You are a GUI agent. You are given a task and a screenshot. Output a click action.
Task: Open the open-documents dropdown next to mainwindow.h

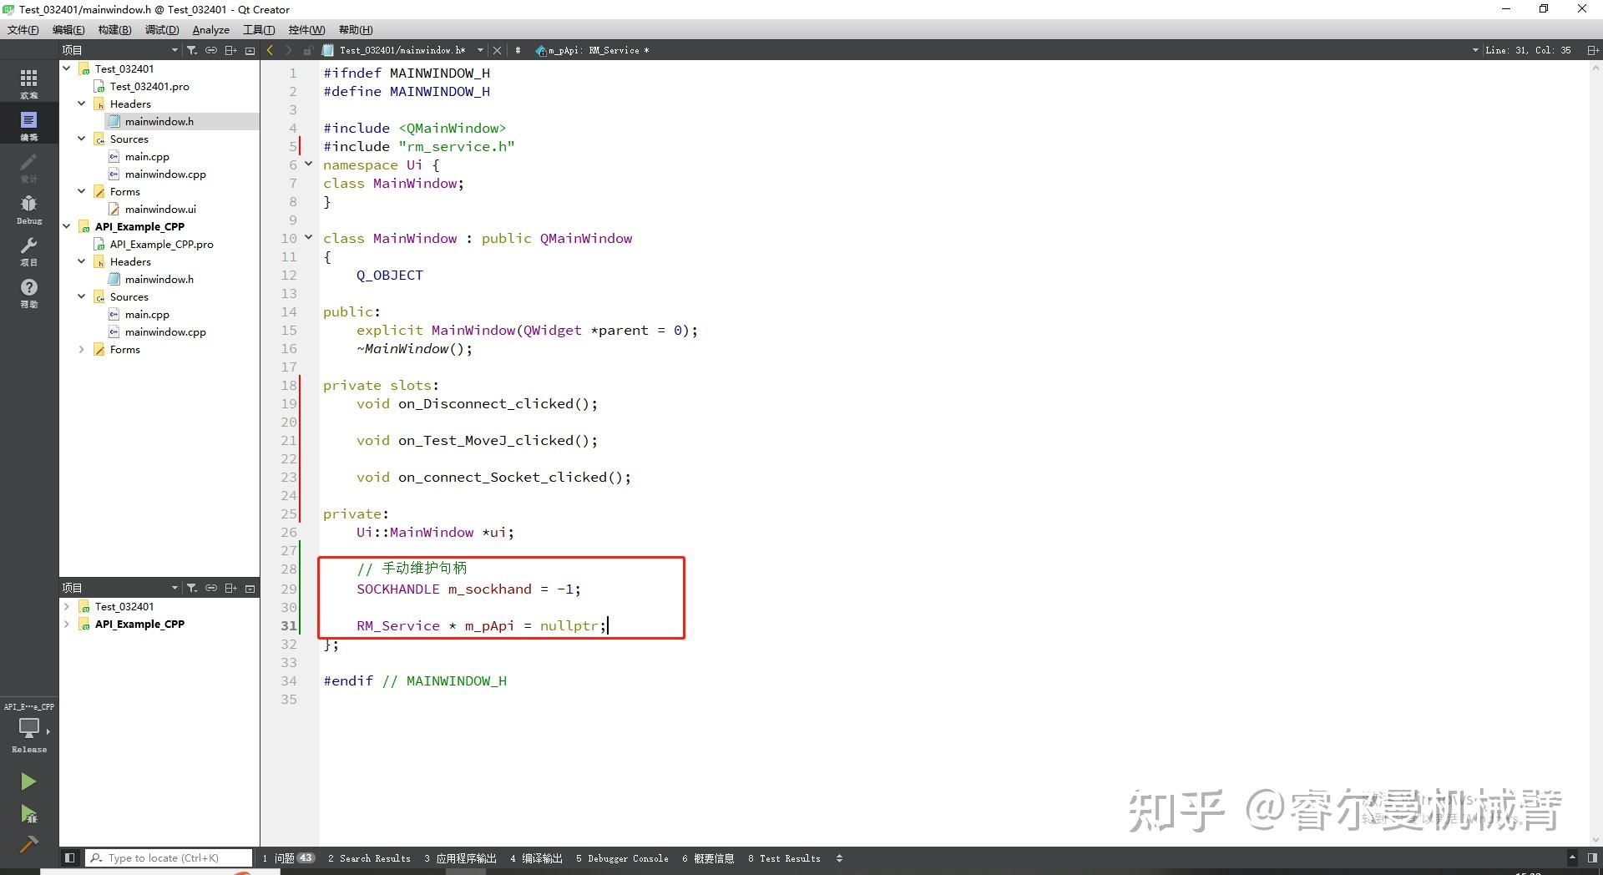point(480,49)
